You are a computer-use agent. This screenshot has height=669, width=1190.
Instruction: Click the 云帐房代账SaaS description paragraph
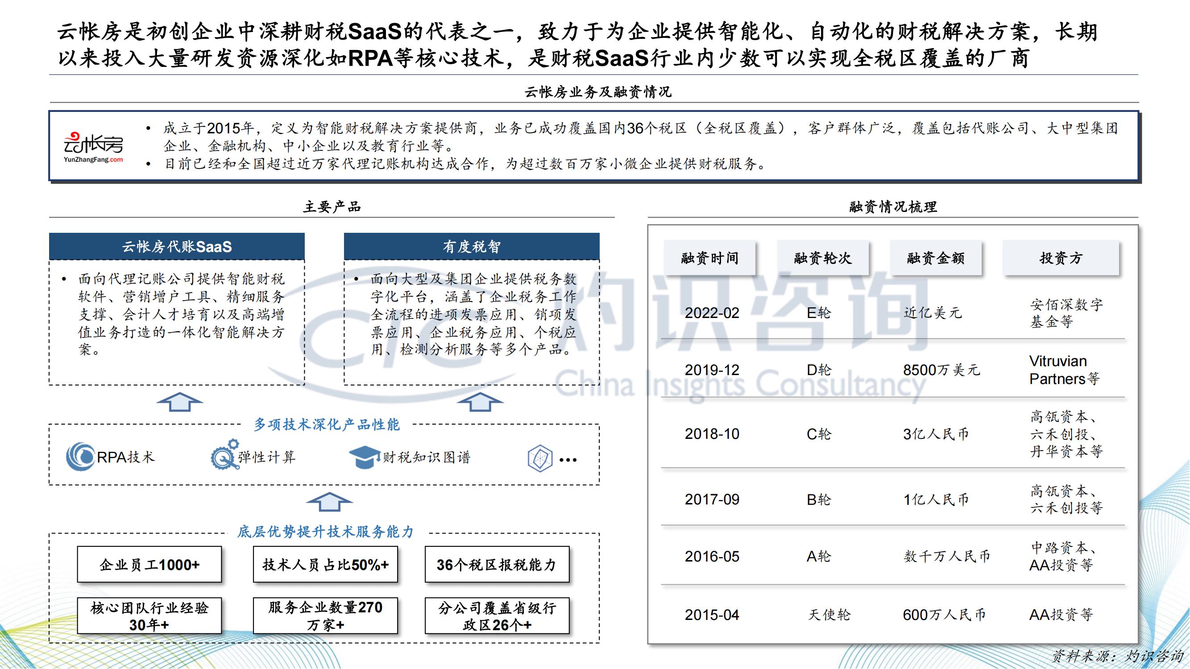[x=181, y=314]
